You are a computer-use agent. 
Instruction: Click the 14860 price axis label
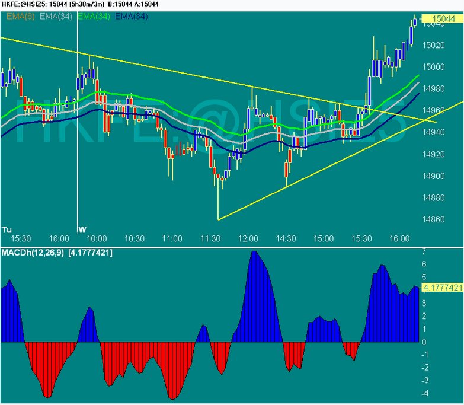click(433, 219)
